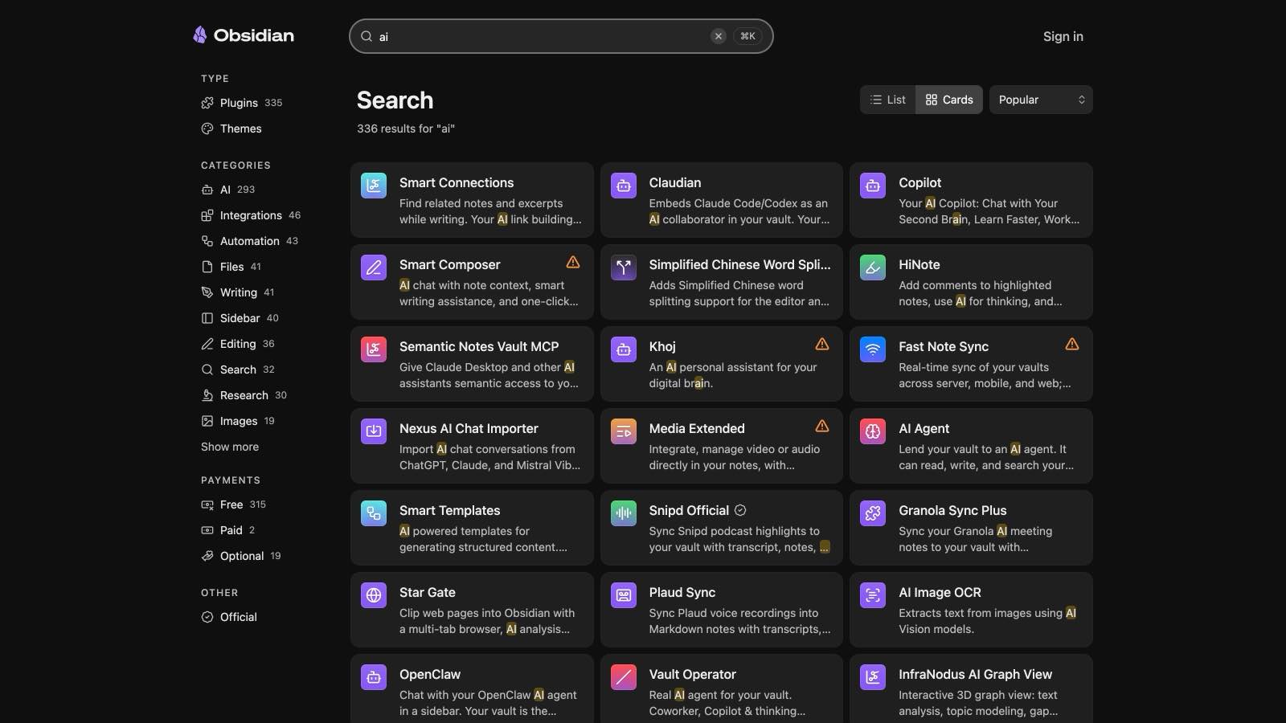Screen dimensions: 1286x723
Task: Click the Editing category pencil icon
Action: tap(207, 344)
